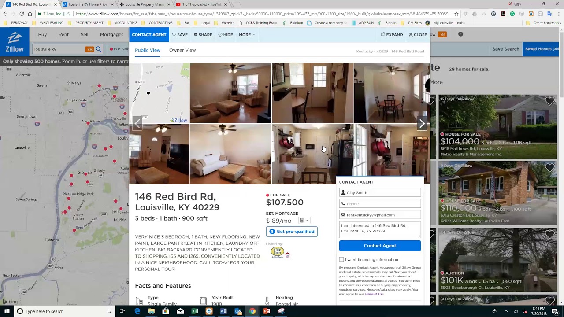This screenshot has width=564, height=317.
Task: Click the Save Search button
Action: click(x=505, y=49)
